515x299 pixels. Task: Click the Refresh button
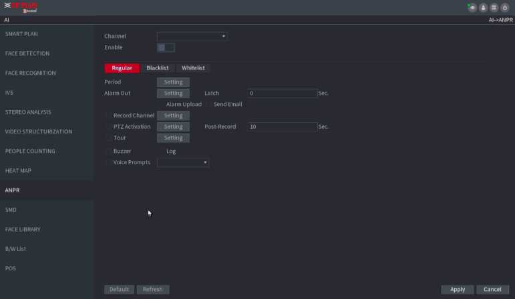152,290
